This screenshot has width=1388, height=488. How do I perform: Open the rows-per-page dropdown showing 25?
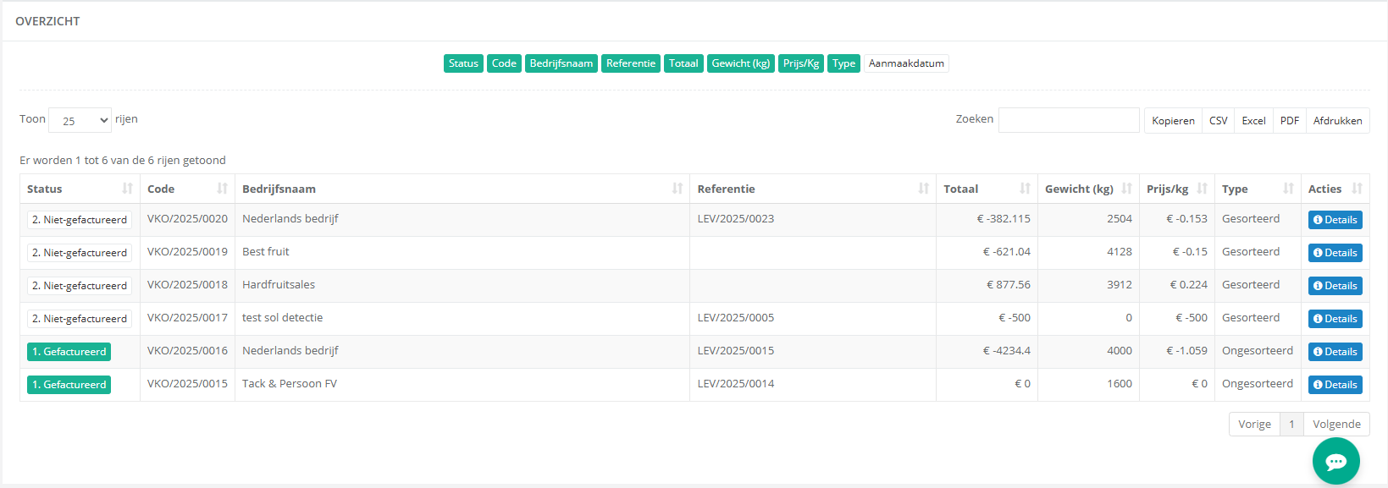pos(80,120)
